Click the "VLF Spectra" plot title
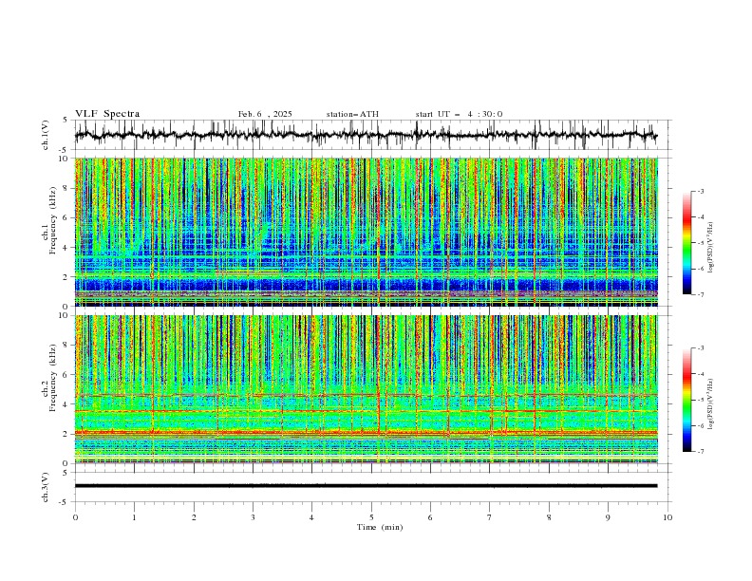This screenshot has height=581, width=752. [x=107, y=114]
